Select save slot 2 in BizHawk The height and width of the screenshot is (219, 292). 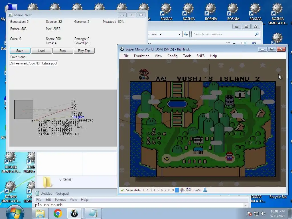point(147,190)
